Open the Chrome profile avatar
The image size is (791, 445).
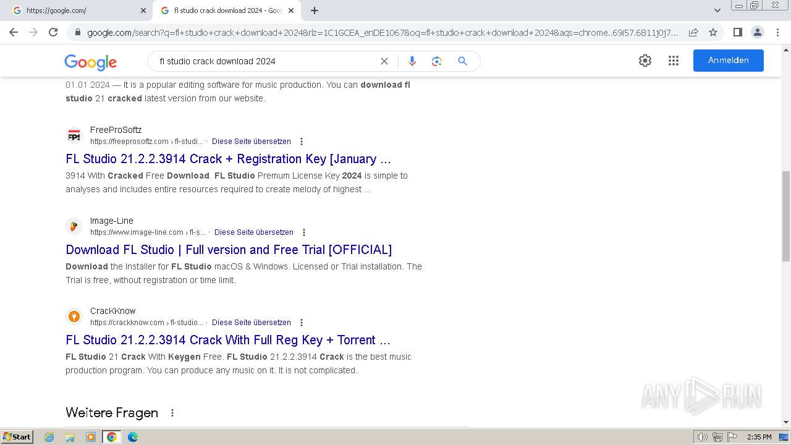tap(757, 32)
